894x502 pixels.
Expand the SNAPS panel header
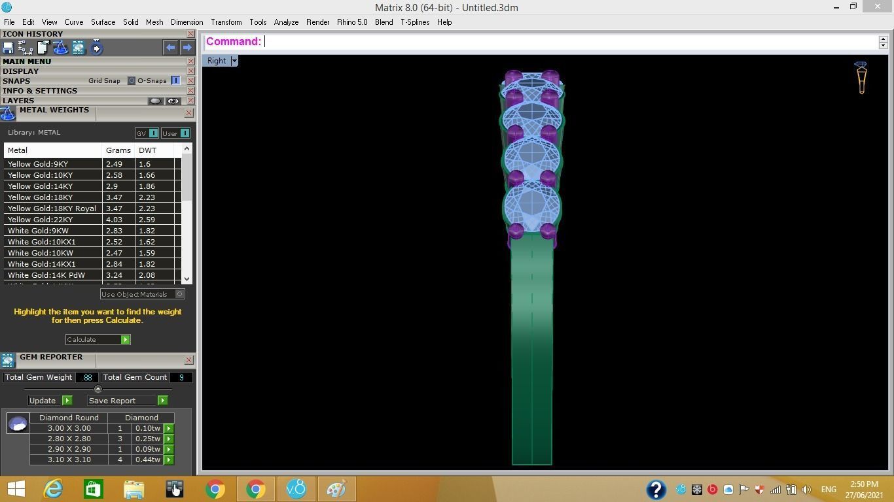16,81
